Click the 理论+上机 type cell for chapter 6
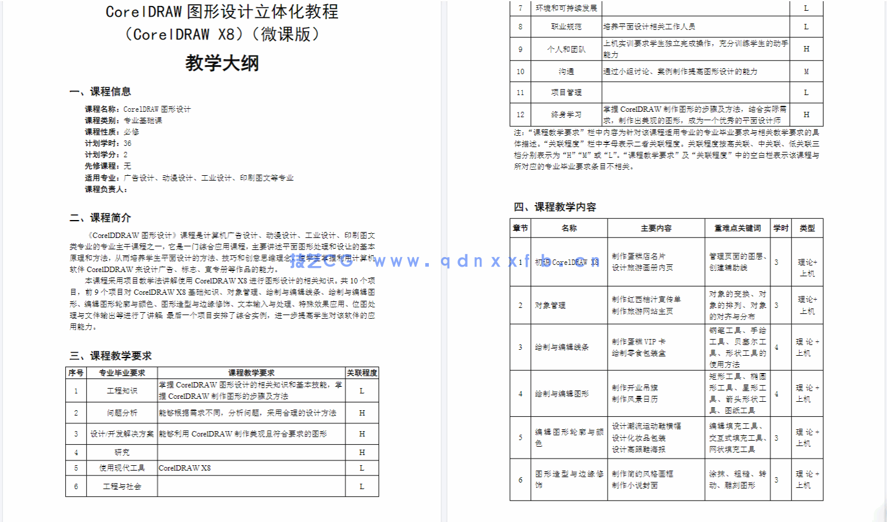Viewport: 887px width, 522px height. pos(807,478)
